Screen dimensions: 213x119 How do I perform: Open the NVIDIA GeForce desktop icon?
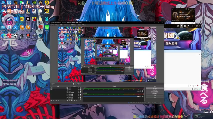34,2
